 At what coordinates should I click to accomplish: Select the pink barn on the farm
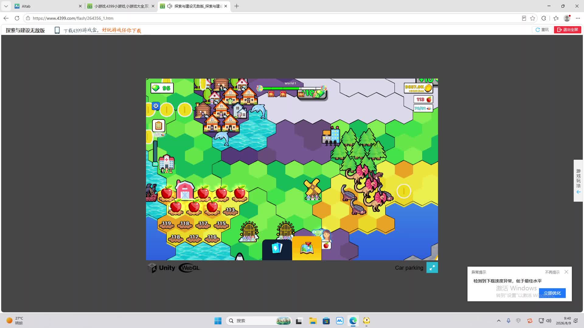point(185,190)
